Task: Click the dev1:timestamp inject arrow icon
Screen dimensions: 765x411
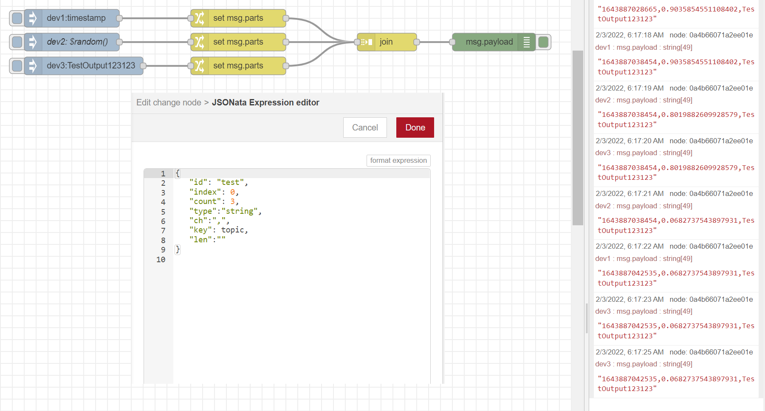Action: click(x=33, y=18)
